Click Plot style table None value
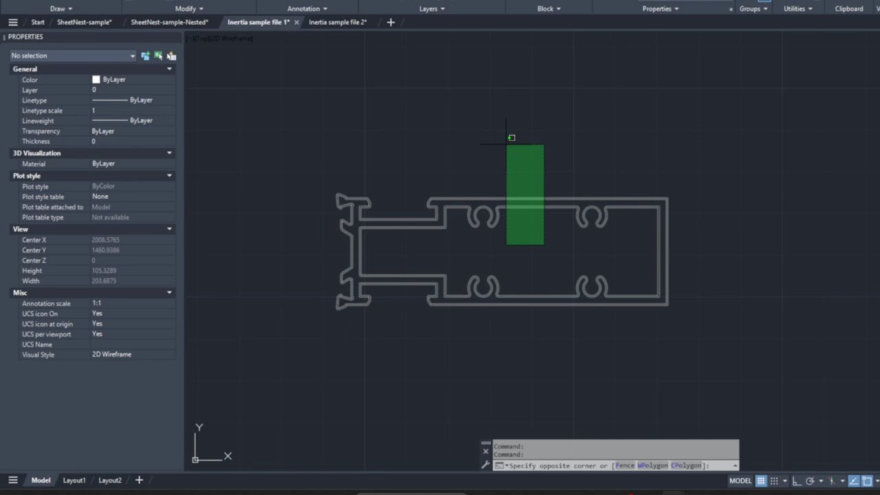 [132, 197]
